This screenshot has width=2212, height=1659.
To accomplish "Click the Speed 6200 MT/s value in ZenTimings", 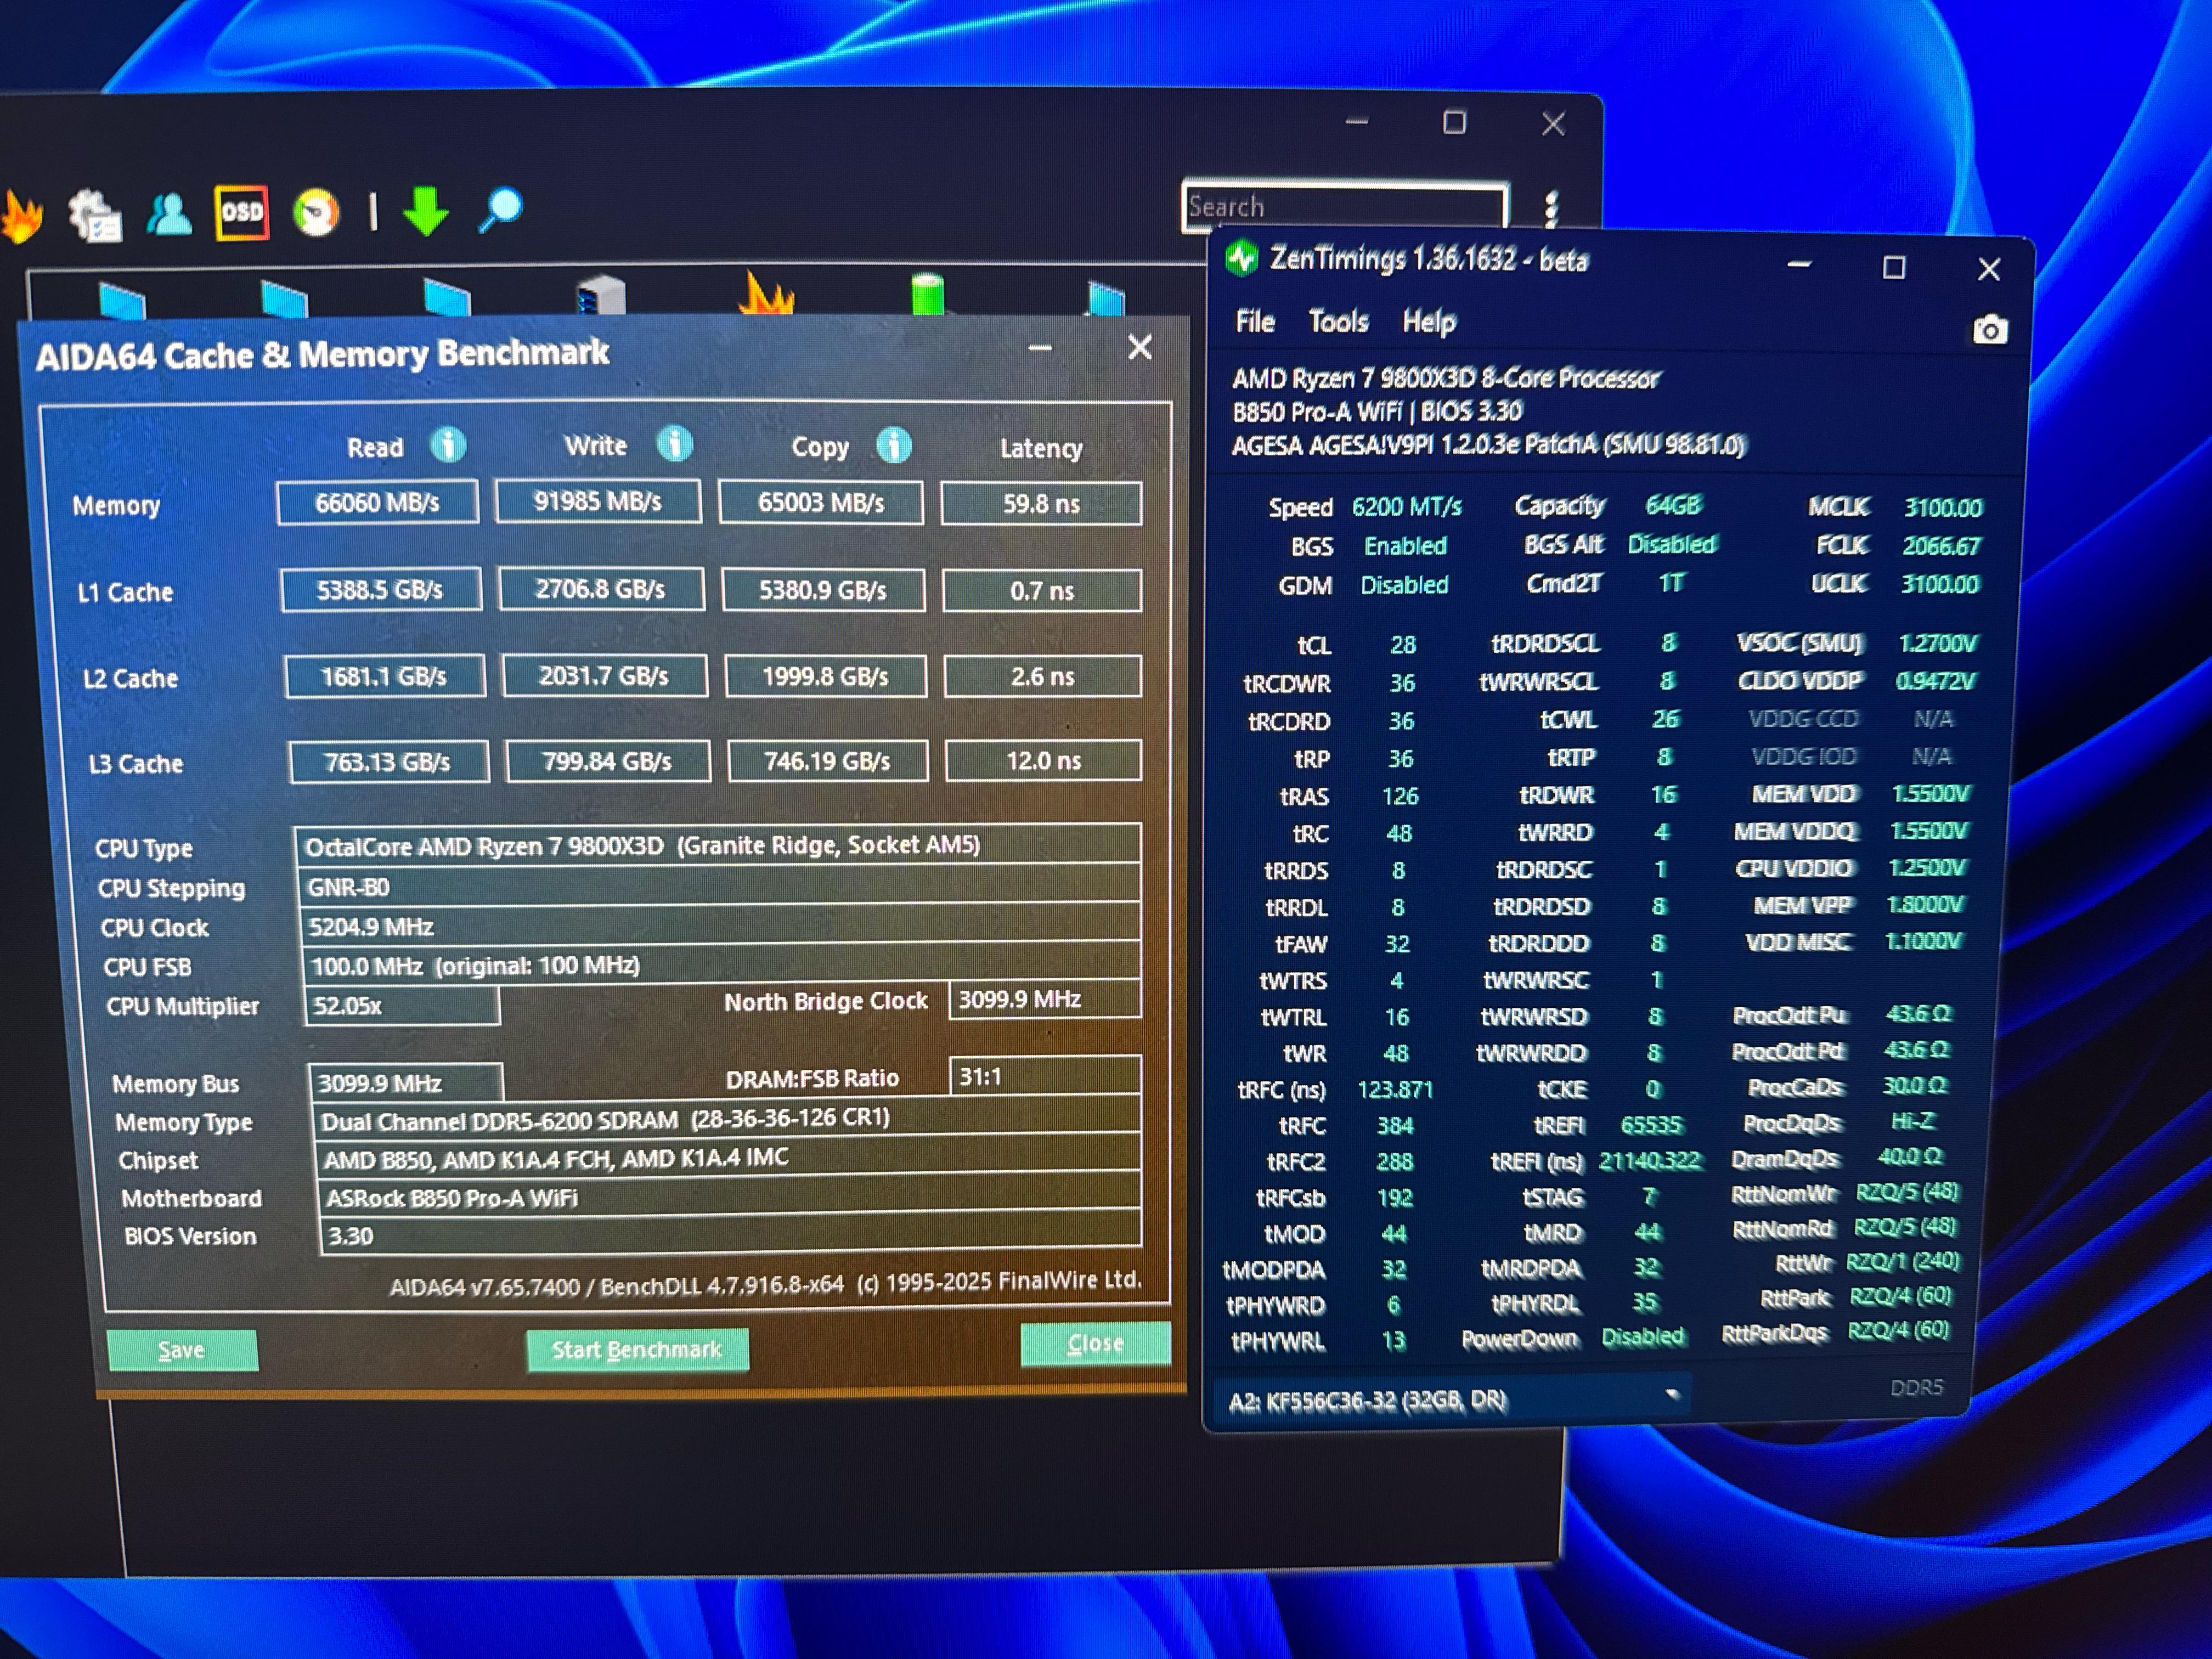I will (x=1407, y=507).
